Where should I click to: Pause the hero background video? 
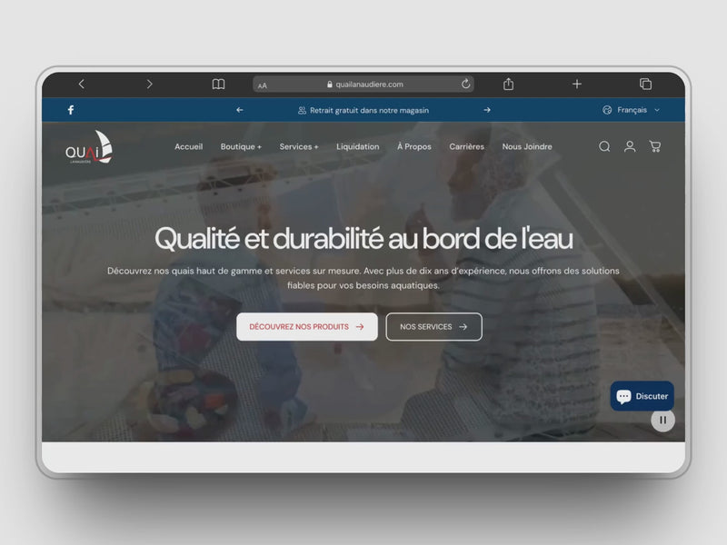pyautogui.click(x=662, y=420)
